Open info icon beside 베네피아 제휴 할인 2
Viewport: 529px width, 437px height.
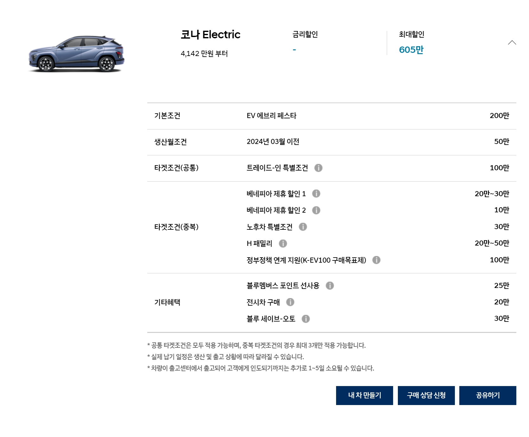(316, 210)
